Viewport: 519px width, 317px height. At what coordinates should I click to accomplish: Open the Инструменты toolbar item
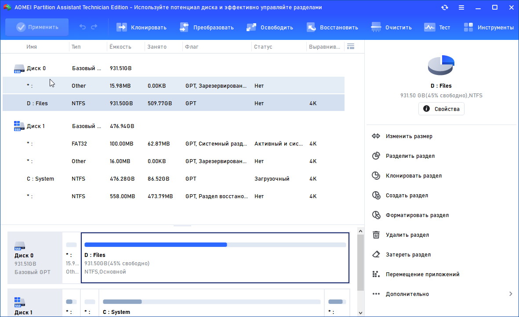(x=489, y=28)
